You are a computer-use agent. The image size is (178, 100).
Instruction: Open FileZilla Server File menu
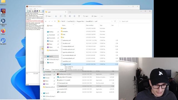[x=27, y=9]
